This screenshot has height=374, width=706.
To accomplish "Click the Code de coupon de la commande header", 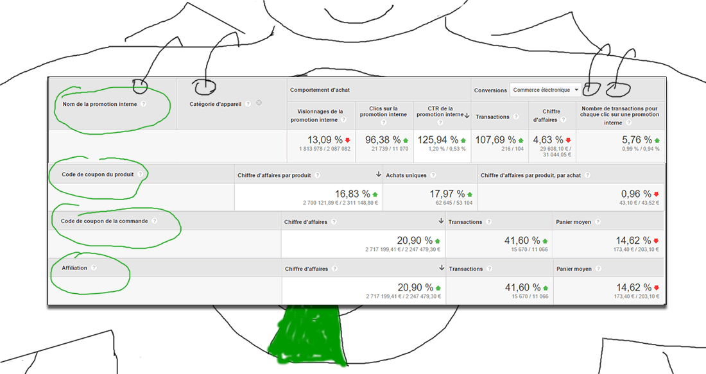I will [x=105, y=221].
